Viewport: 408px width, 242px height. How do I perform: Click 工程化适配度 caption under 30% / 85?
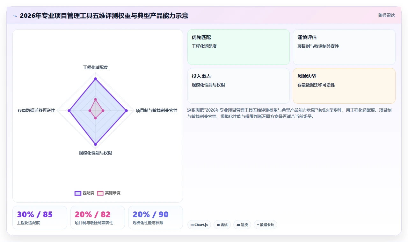point(28,223)
